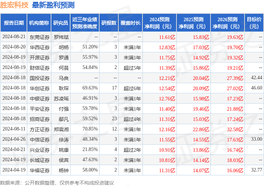Select the 长城证券 institution cell
This screenshot has height=186, width=264.
[40, 160]
